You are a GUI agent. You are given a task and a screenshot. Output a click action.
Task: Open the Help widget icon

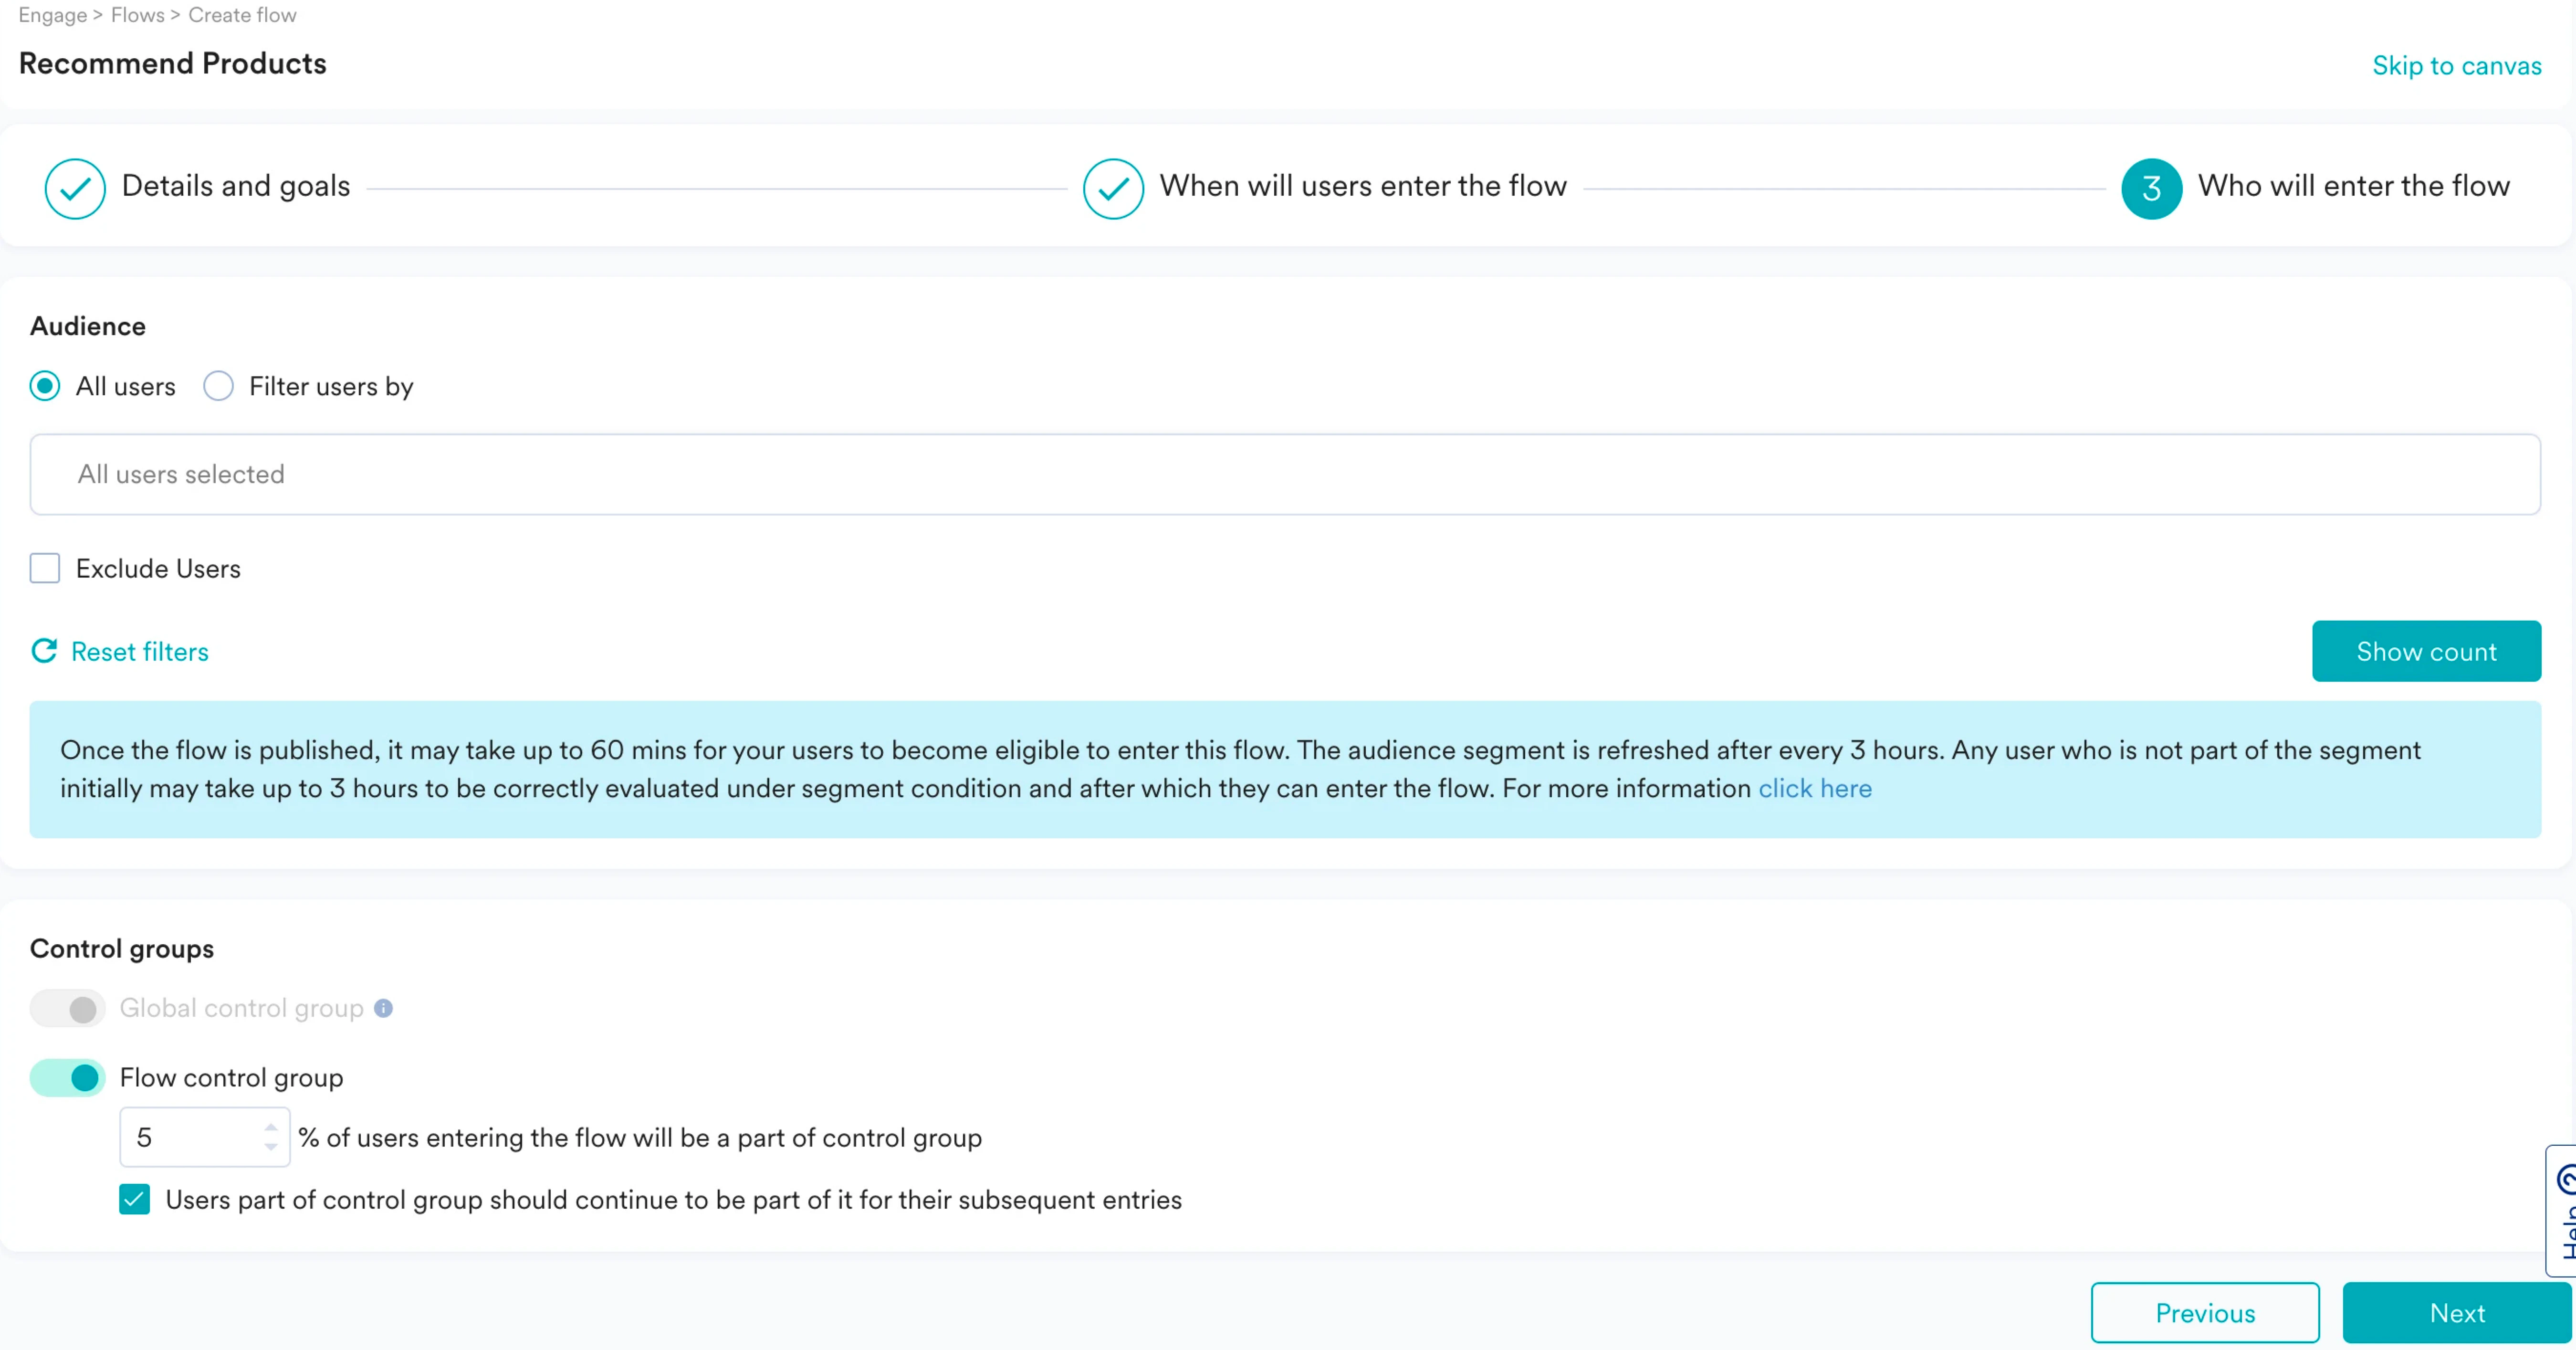pyautogui.click(x=2565, y=1181)
